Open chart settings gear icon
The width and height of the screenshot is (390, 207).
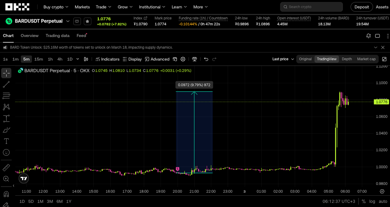pos(183,59)
